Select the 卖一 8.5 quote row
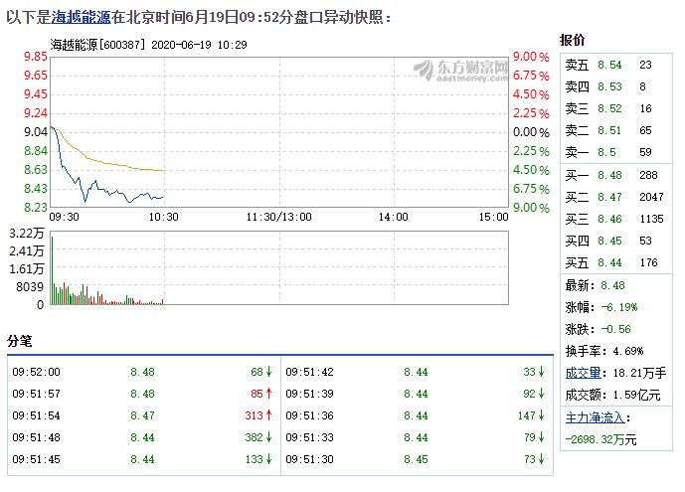The height and width of the screenshot is (492, 685). tap(616, 152)
